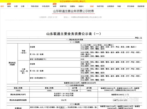147x109 pixels.
Task: Open the 交费 navigation menu
Action: tap(23, 6)
